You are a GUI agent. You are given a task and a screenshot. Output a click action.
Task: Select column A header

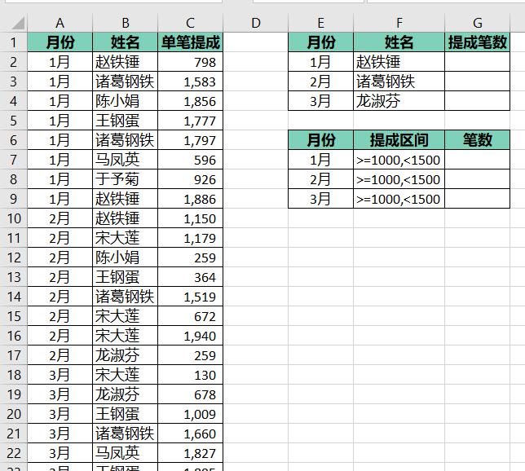(60, 23)
